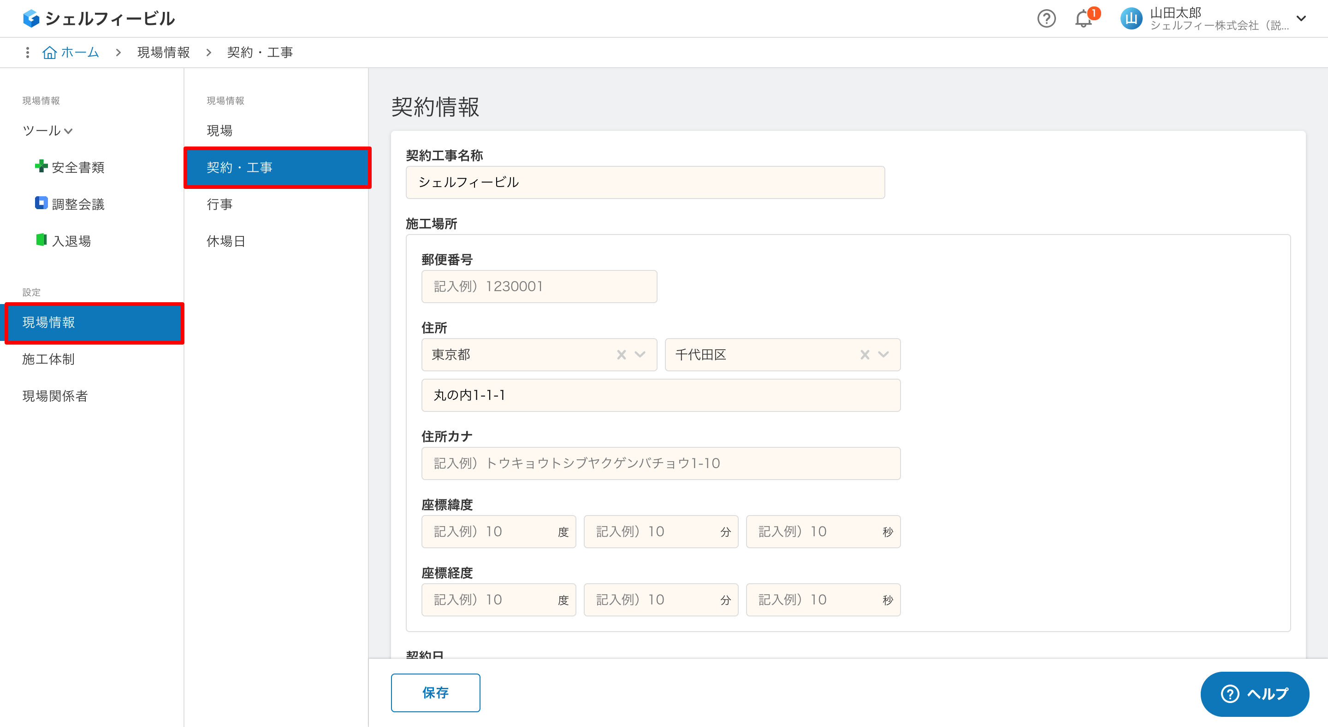Click the green cross 安全書類 icon

[41, 166]
